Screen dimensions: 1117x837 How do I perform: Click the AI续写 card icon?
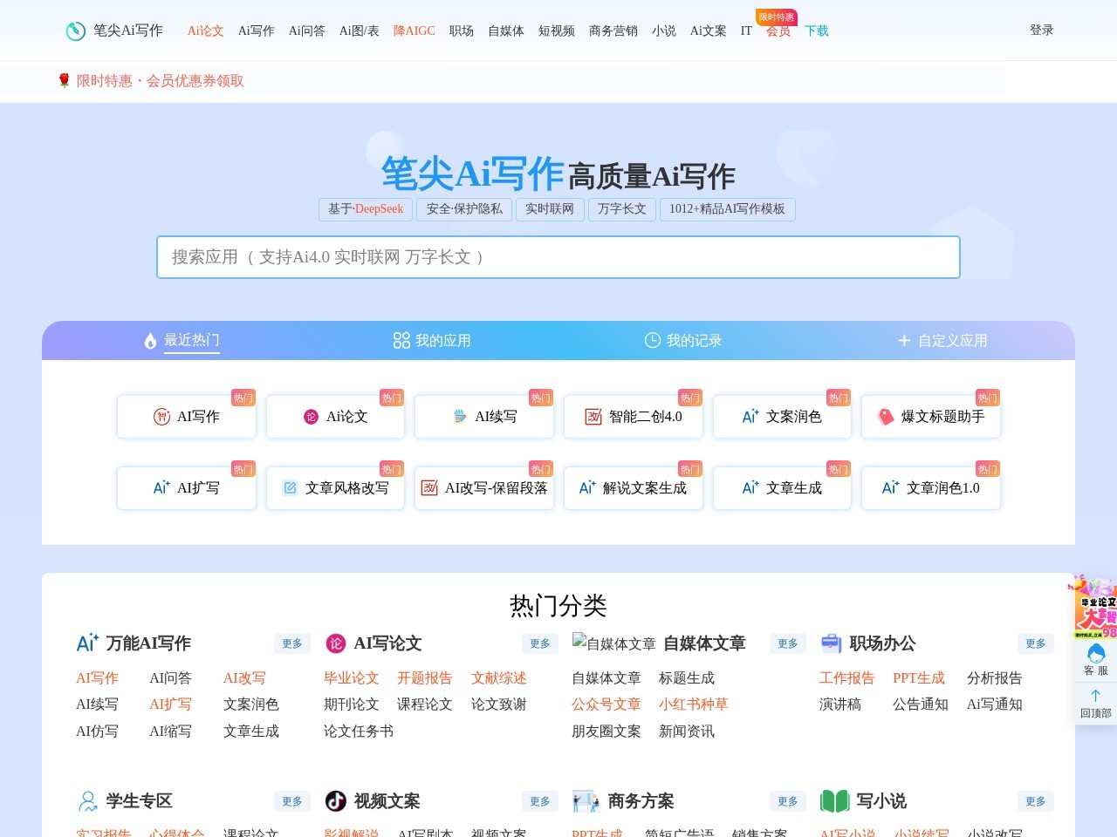coord(460,417)
